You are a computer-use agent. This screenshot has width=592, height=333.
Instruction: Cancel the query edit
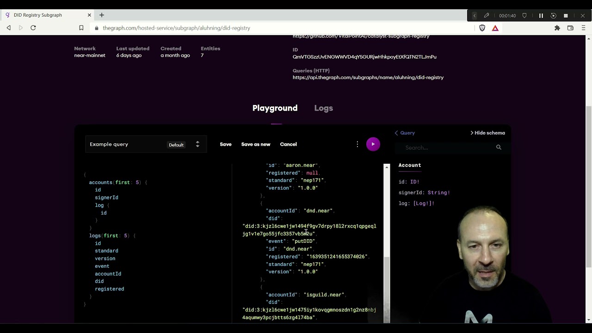288,144
